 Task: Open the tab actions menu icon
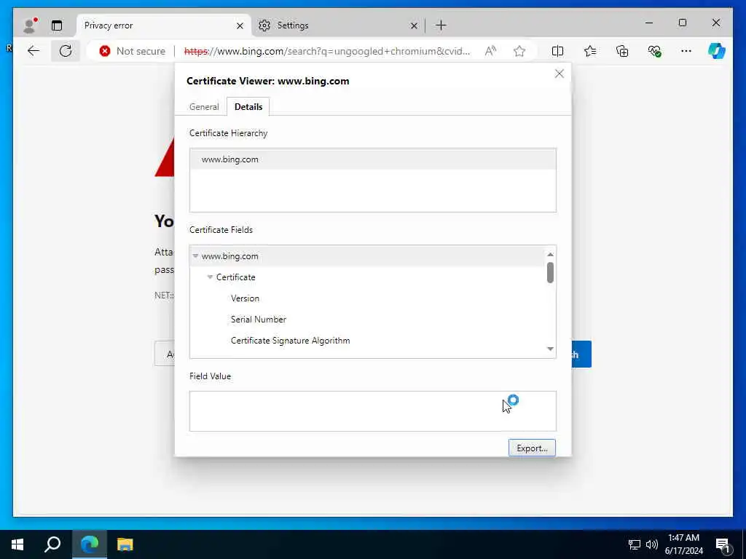point(57,25)
